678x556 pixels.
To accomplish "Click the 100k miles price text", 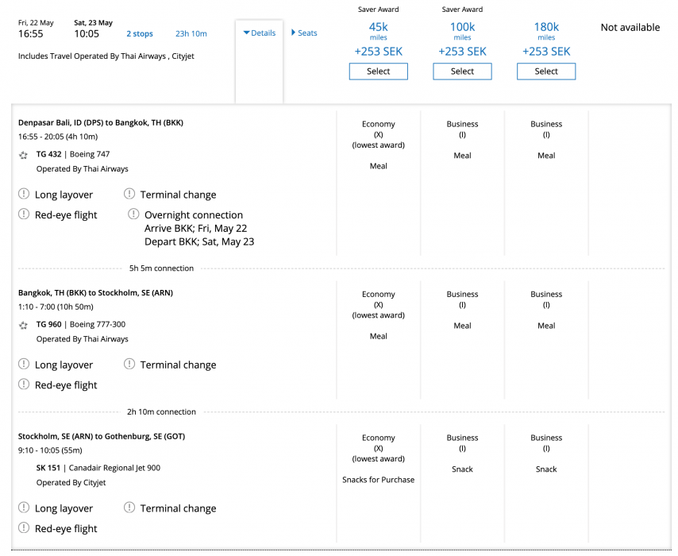I will (x=462, y=28).
